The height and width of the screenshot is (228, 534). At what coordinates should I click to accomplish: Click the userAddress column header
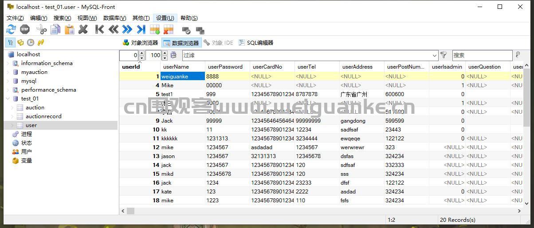pos(362,66)
